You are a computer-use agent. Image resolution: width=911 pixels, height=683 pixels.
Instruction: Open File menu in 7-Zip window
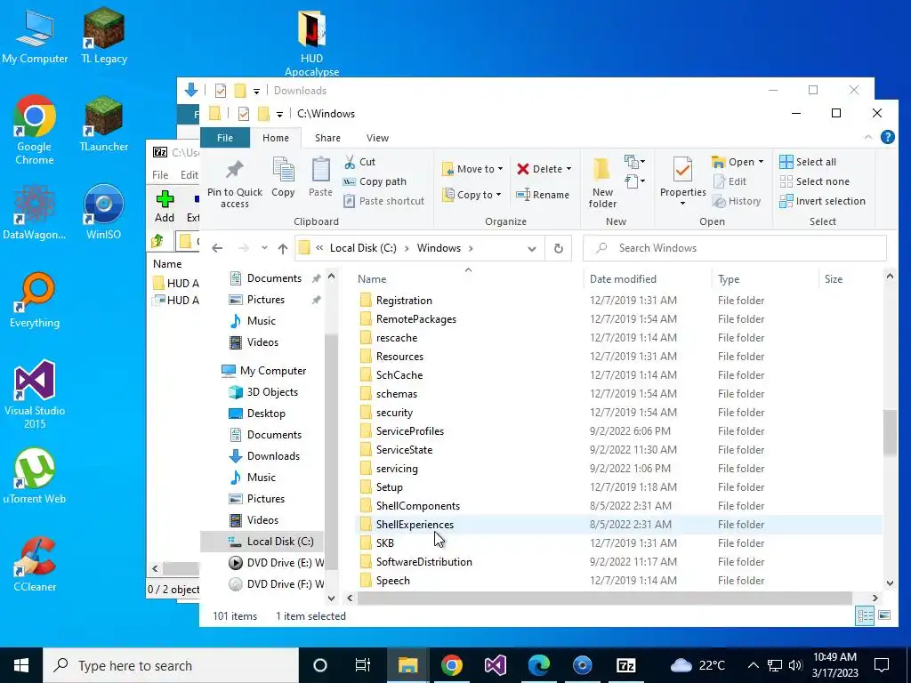pos(160,175)
